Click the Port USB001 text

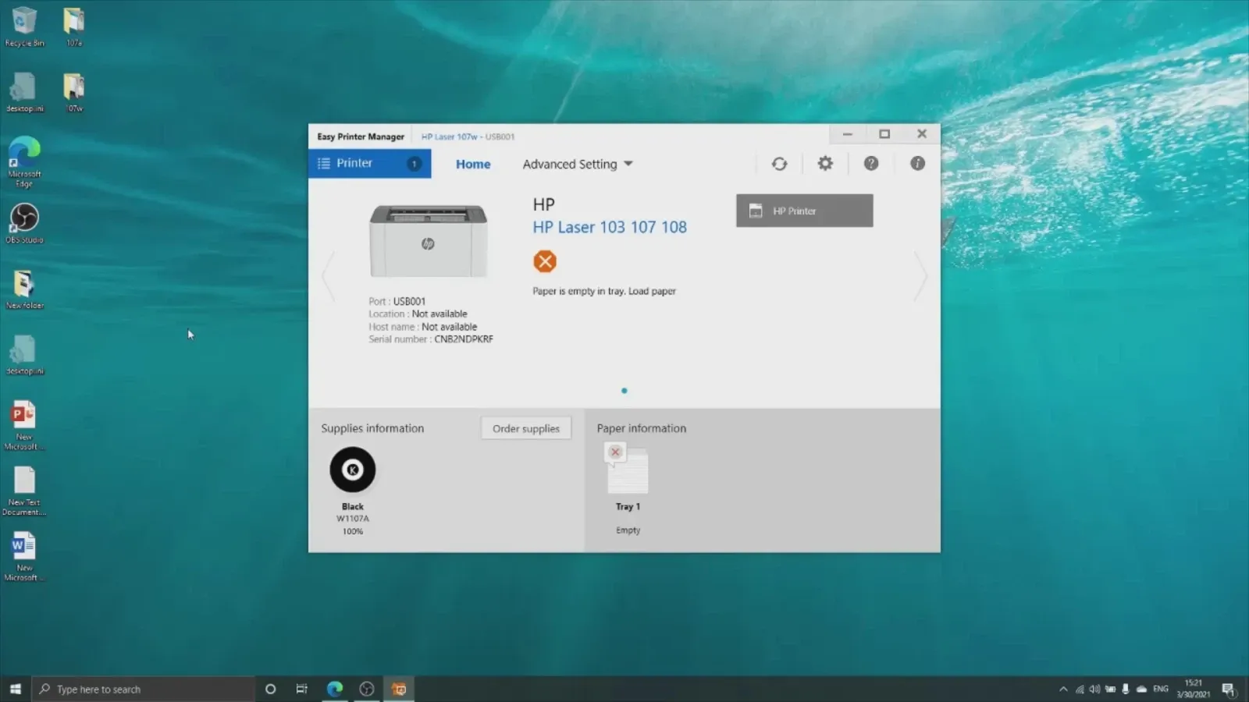[397, 301]
